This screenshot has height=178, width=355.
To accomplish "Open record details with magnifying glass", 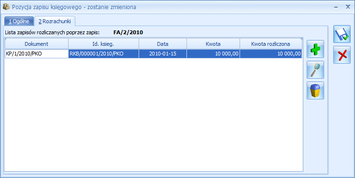I will pyautogui.click(x=315, y=69).
